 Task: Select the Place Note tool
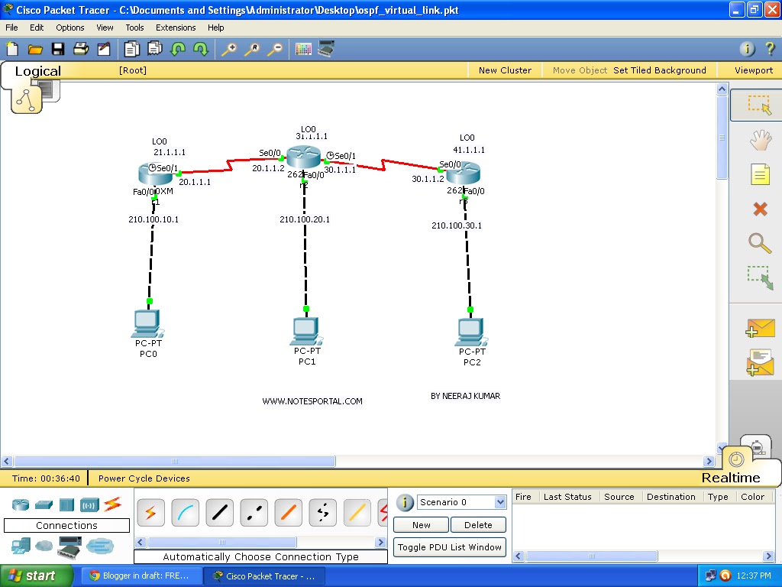pos(760,175)
